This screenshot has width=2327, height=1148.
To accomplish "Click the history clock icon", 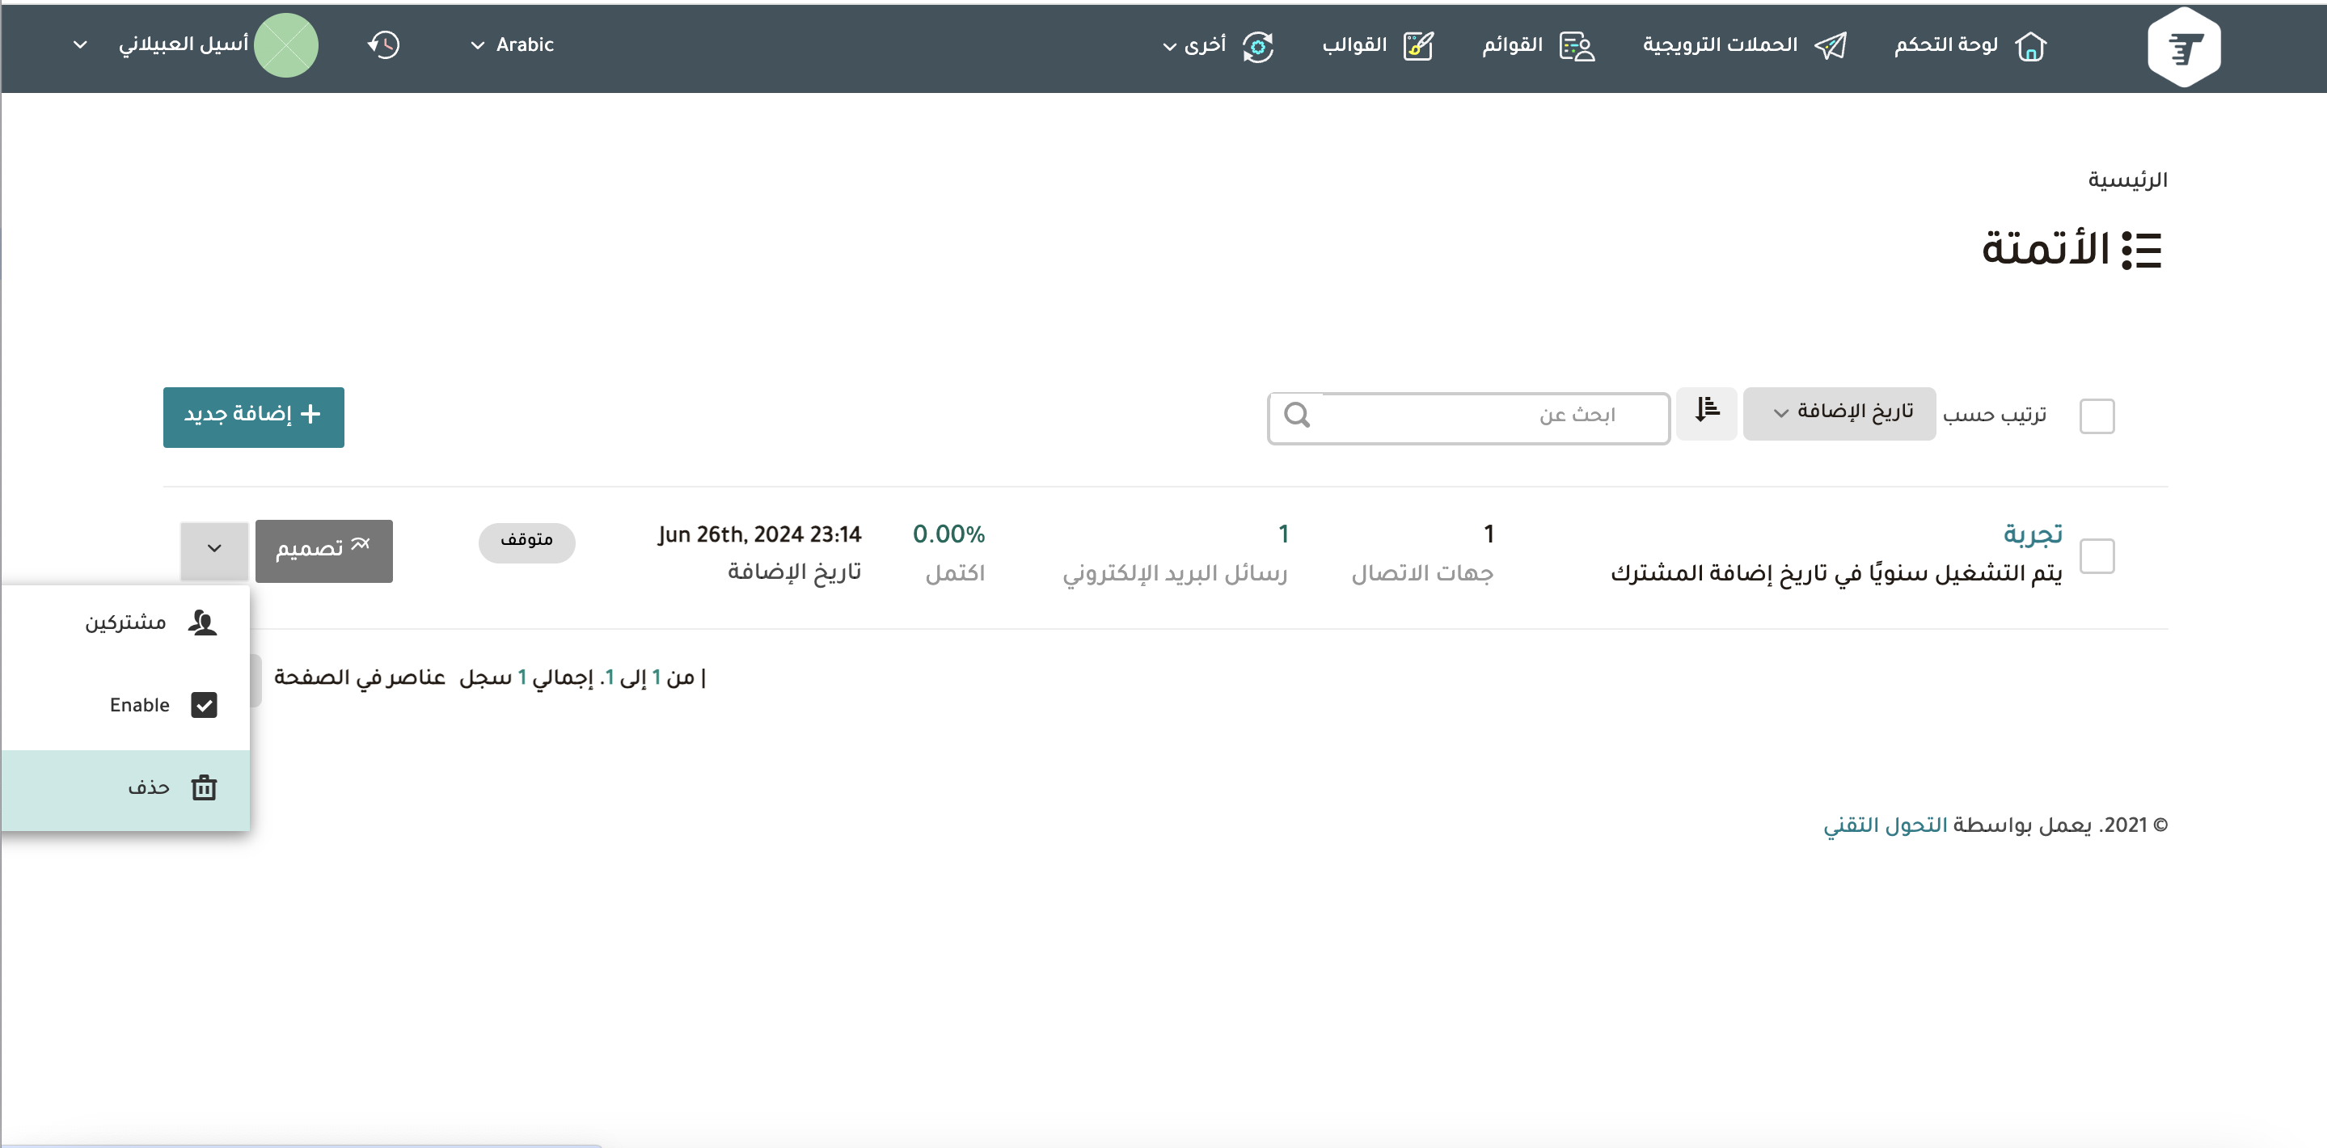I will (x=384, y=45).
